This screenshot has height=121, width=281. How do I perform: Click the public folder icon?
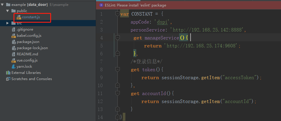point(14,11)
